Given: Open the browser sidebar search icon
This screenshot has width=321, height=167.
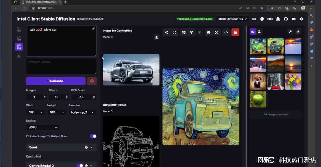Looking at the screenshot, I should pyautogui.click(x=312, y=15).
